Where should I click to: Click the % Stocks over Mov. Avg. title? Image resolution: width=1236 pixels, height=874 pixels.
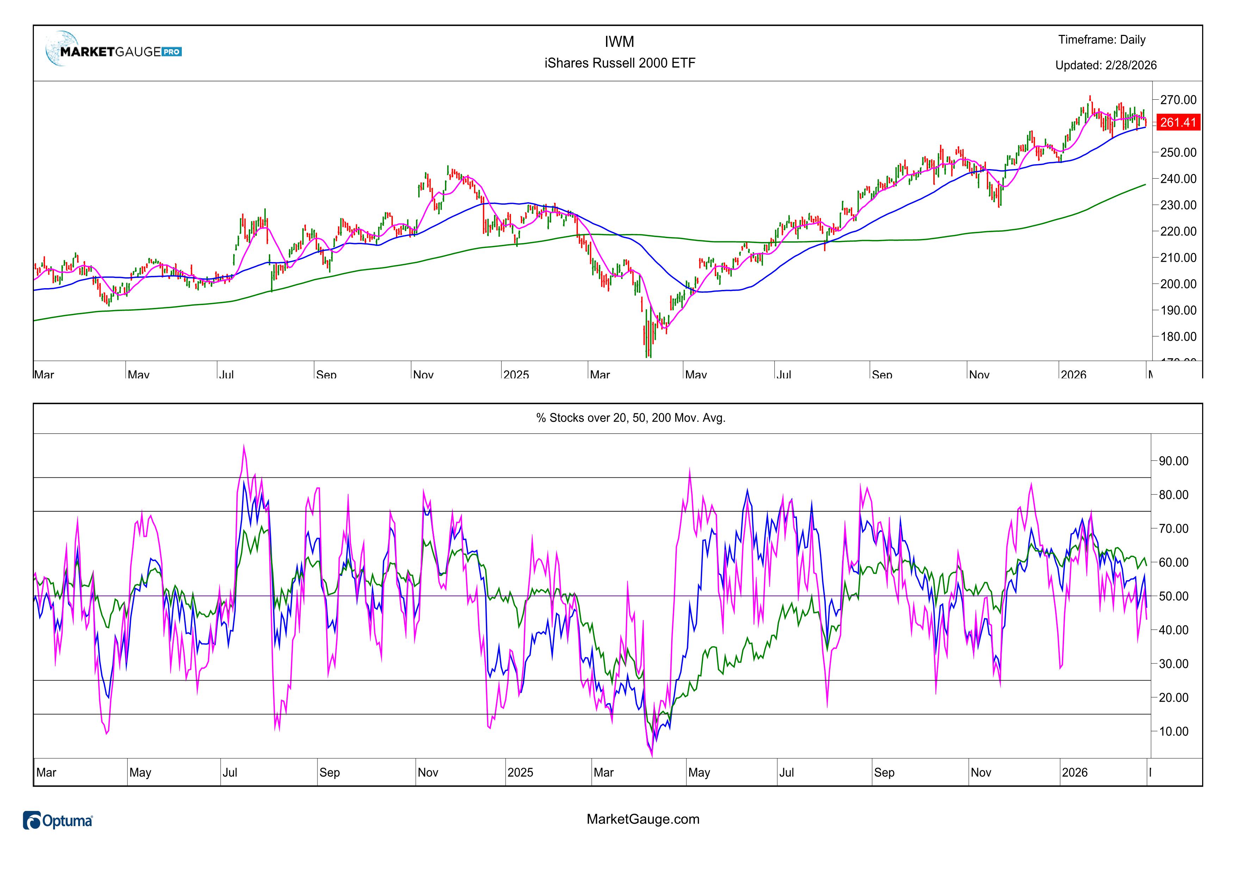pyautogui.click(x=630, y=418)
